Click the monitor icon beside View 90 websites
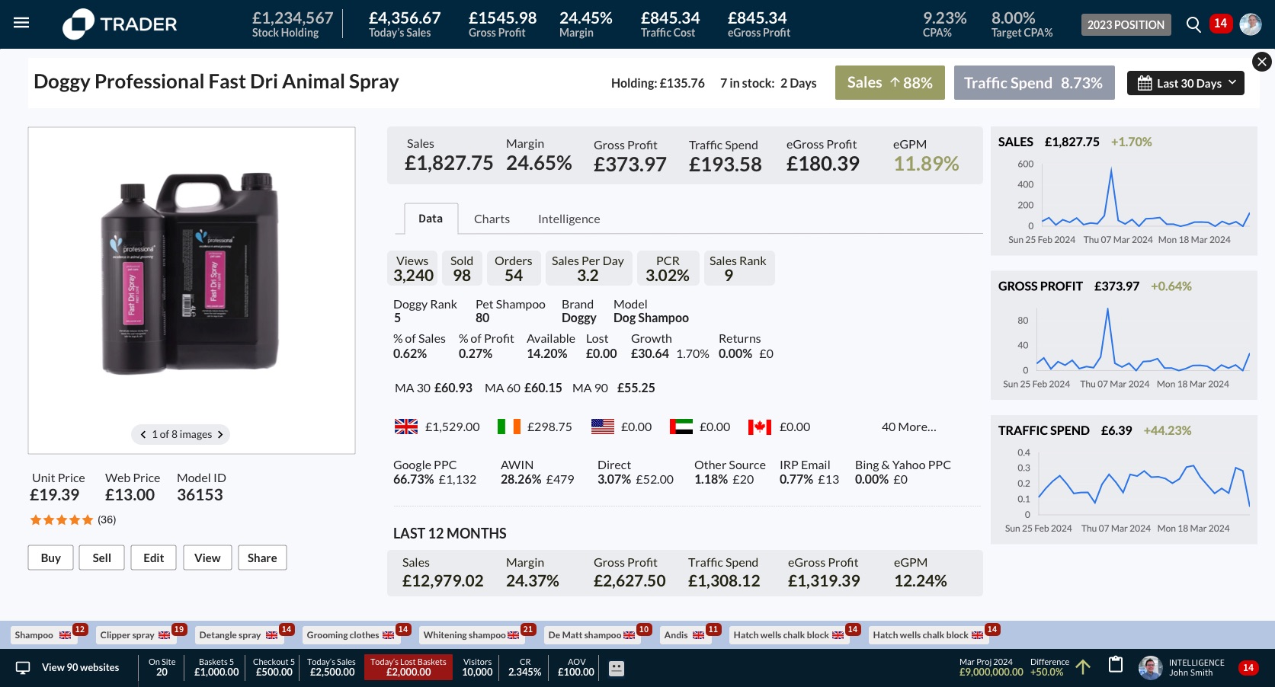Screen dimensions: 1275x687 [x=23, y=668]
